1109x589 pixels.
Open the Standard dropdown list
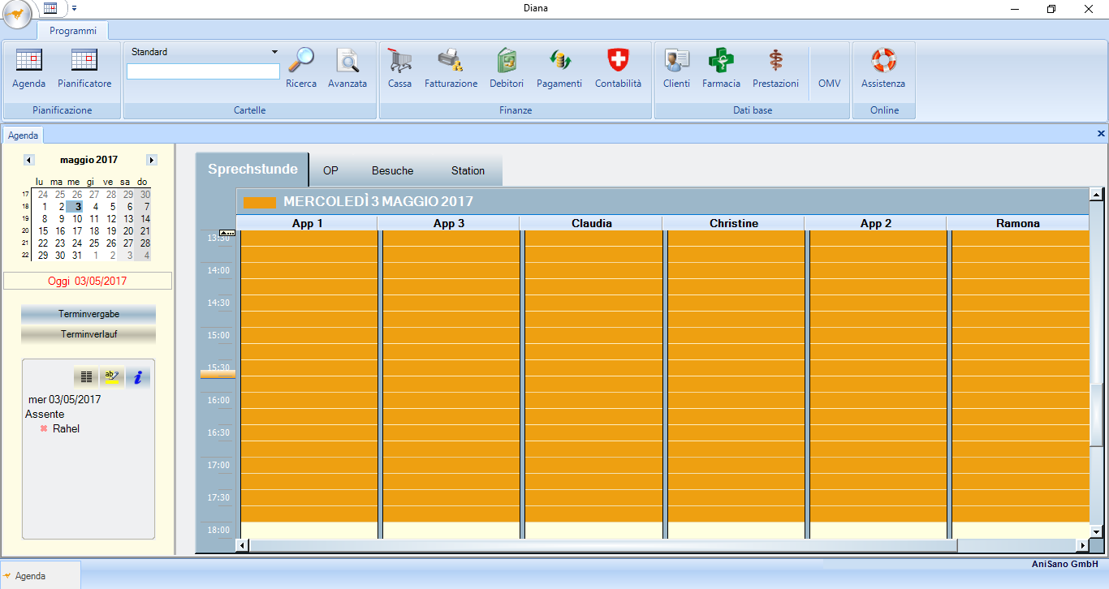(x=274, y=52)
